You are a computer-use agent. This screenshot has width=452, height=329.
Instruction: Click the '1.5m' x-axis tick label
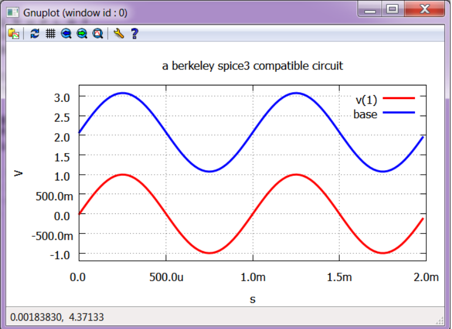coord(339,277)
